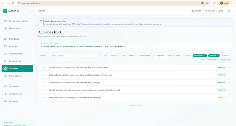Toggle the FAQ type filter

[x=123, y=56]
